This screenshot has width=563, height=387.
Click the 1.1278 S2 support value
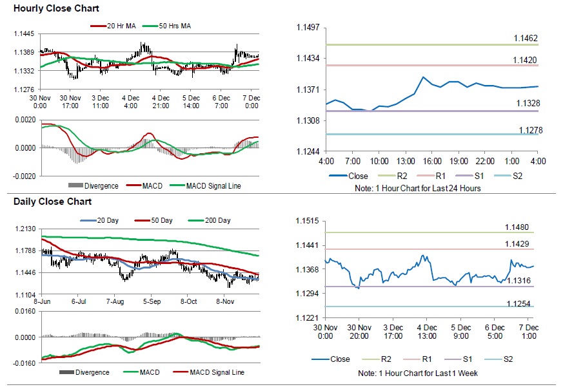(531, 130)
